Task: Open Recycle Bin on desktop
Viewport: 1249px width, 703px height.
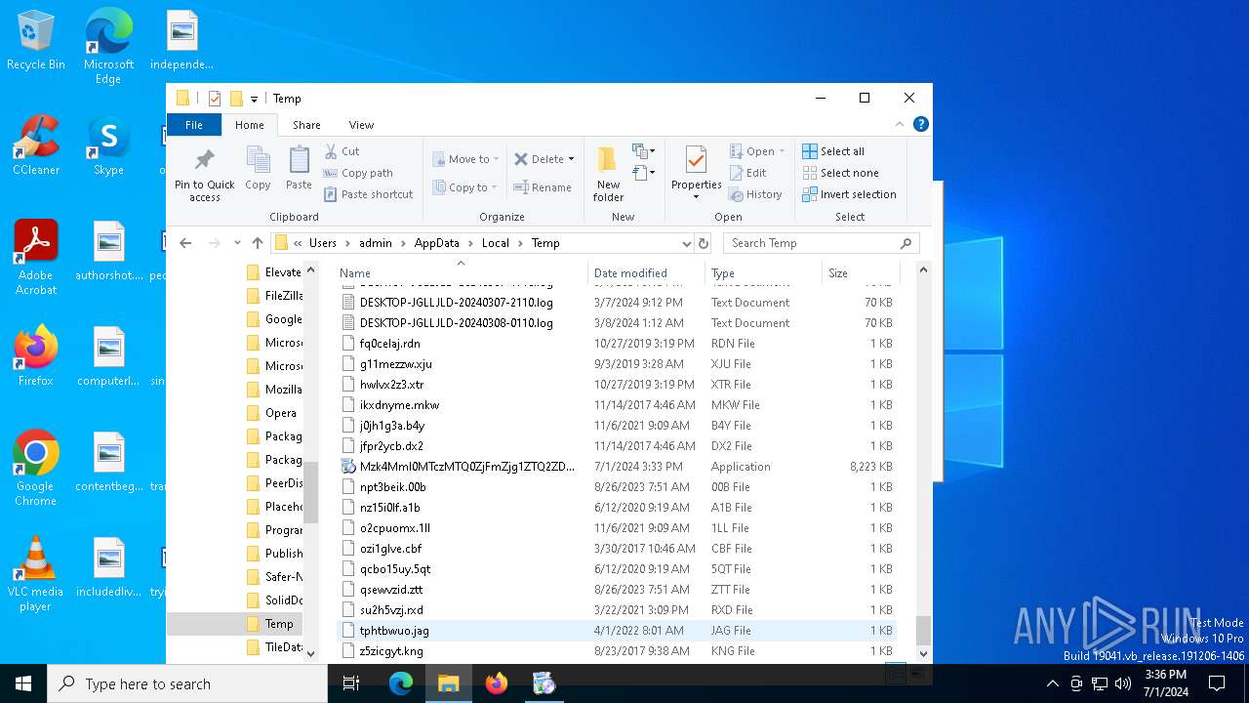Action: (x=36, y=41)
